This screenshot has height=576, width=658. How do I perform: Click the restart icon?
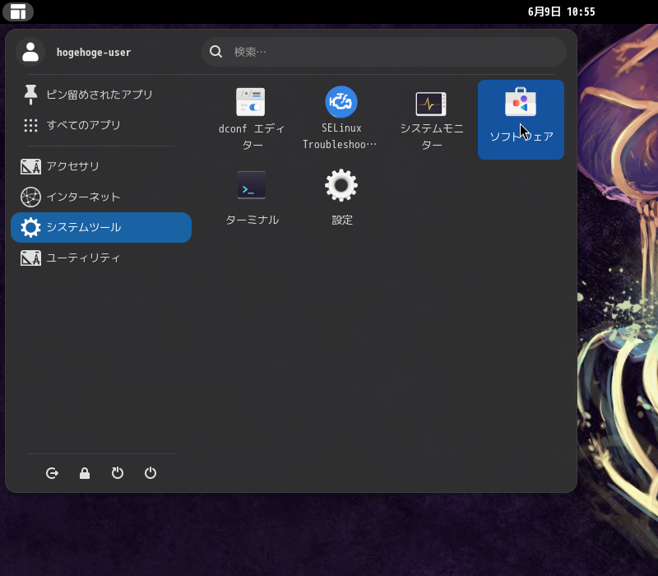118,473
